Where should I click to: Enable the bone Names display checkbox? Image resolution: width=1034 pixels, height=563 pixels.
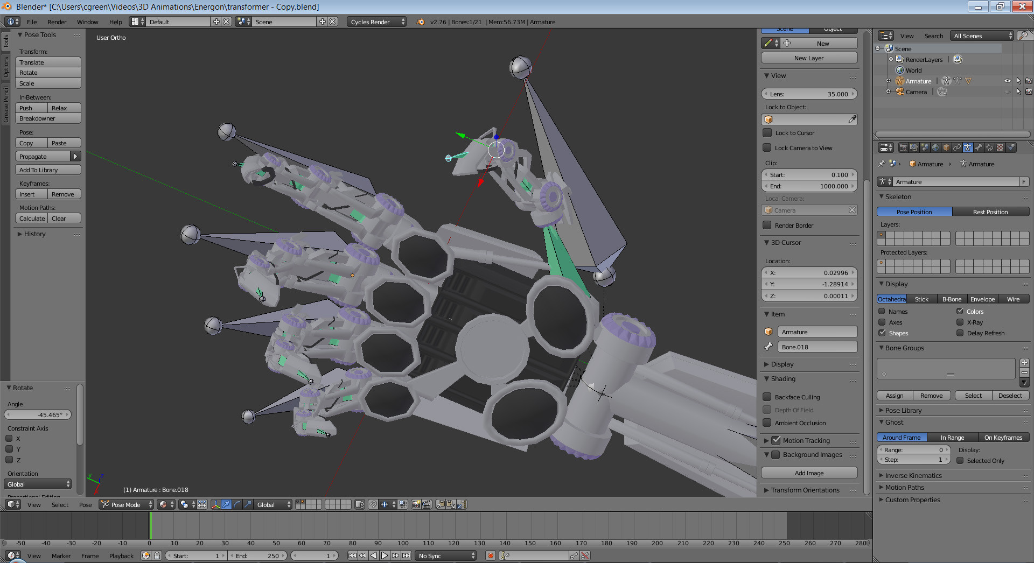[x=882, y=311]
